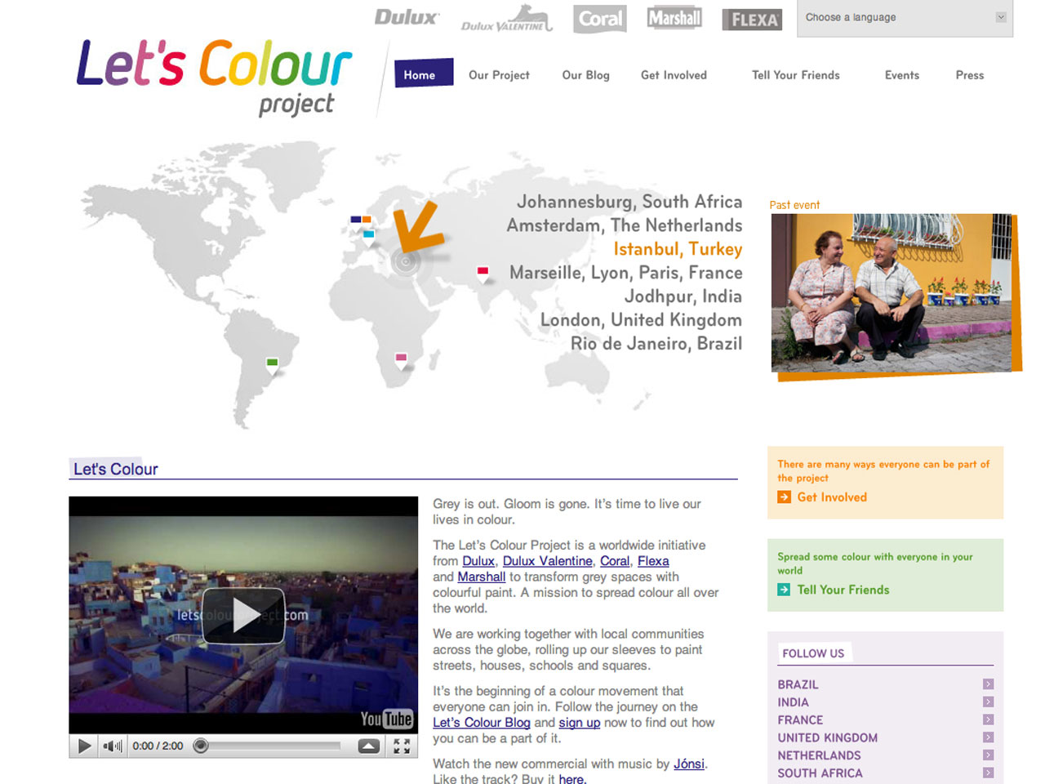The height and width of the screenshot is (784, 1045).
Task: Visit the Let's Colour Blog link
Action: (482, 723)
